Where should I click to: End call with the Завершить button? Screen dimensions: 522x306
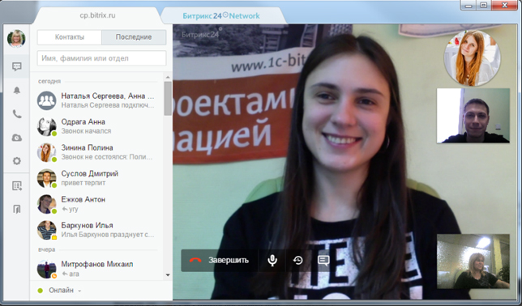(x=219, y=260)
